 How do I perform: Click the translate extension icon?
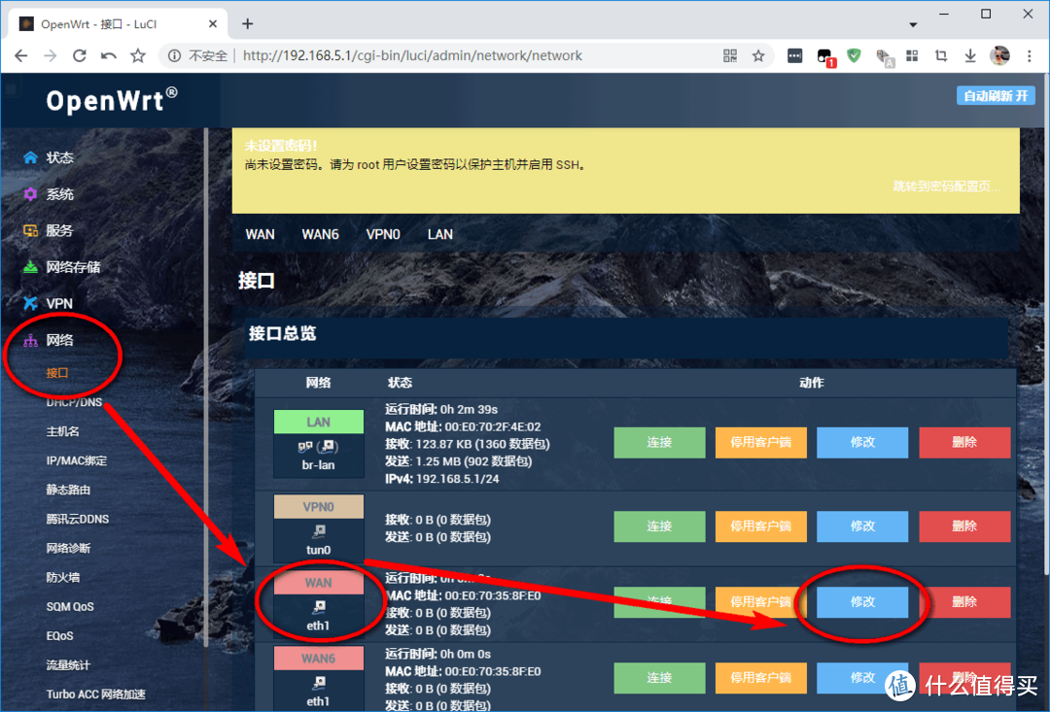(885, 57)
